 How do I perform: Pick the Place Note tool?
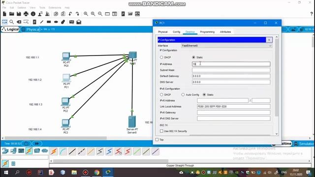point(34,22)
